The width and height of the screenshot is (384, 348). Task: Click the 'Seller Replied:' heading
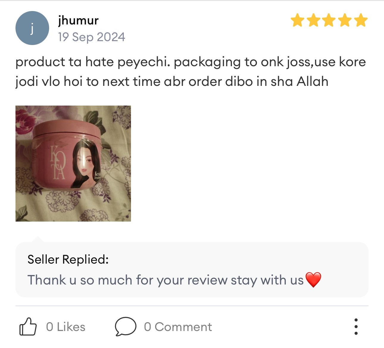(x=68, y=259)
